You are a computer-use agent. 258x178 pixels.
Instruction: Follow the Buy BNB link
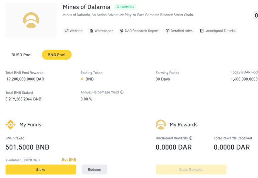click(x=69, y=160)
